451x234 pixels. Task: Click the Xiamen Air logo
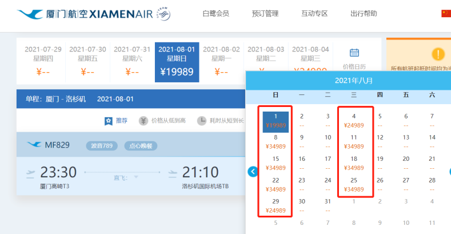click(85, 14)
